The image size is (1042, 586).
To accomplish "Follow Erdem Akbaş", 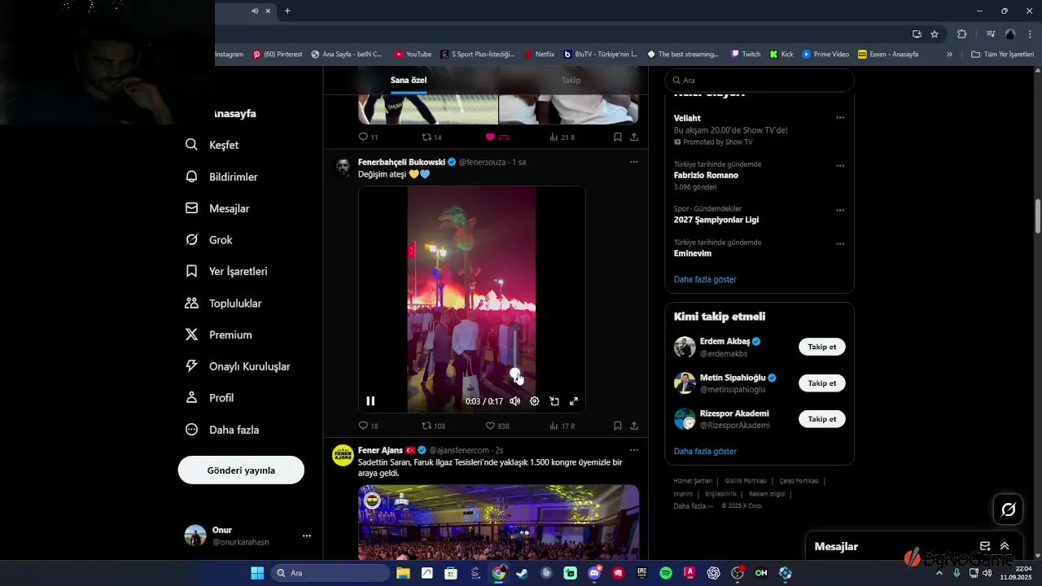I will (822, 347).
